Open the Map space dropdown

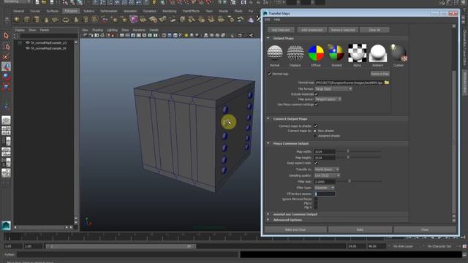click(x=328, y=99)
